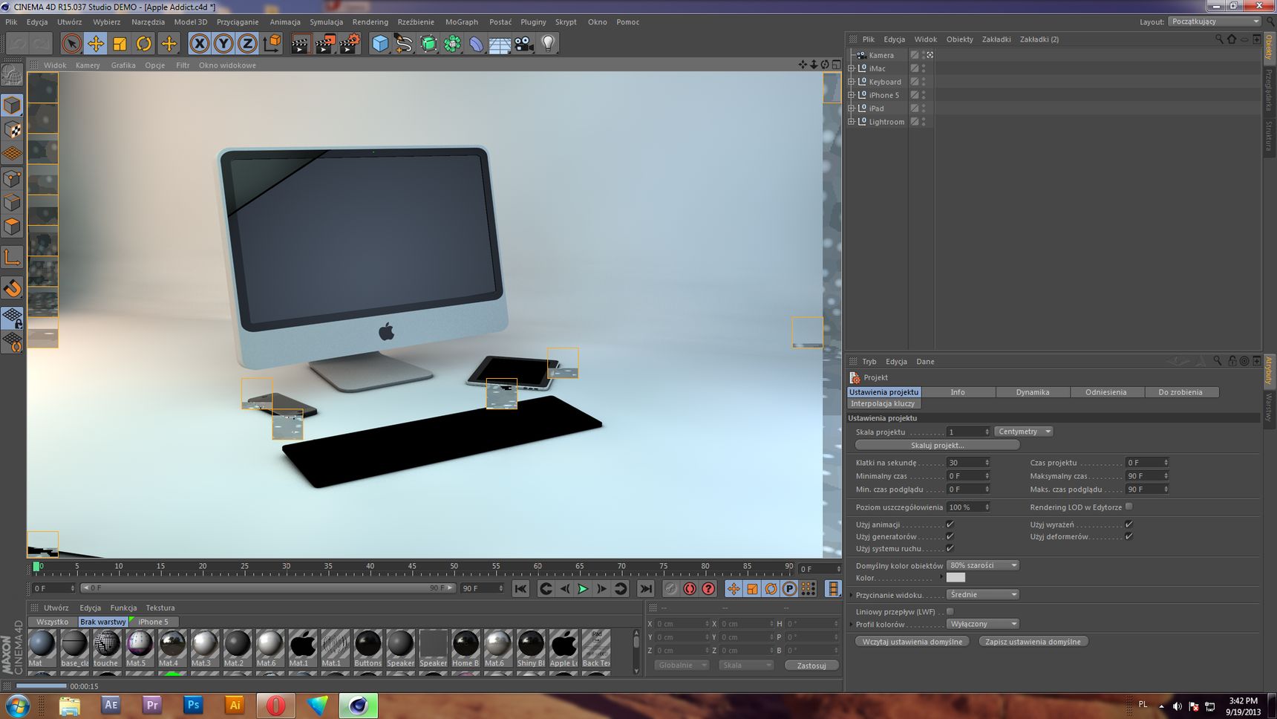
Task: Open the Średnie view clipping dropdown
Action: pyautogui.click(x=982, y=594)
